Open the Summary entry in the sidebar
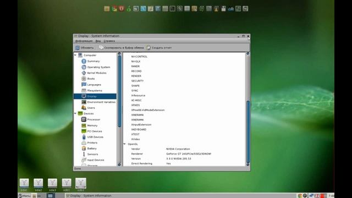This screenshot has height=198, width=352. [94, 61]
